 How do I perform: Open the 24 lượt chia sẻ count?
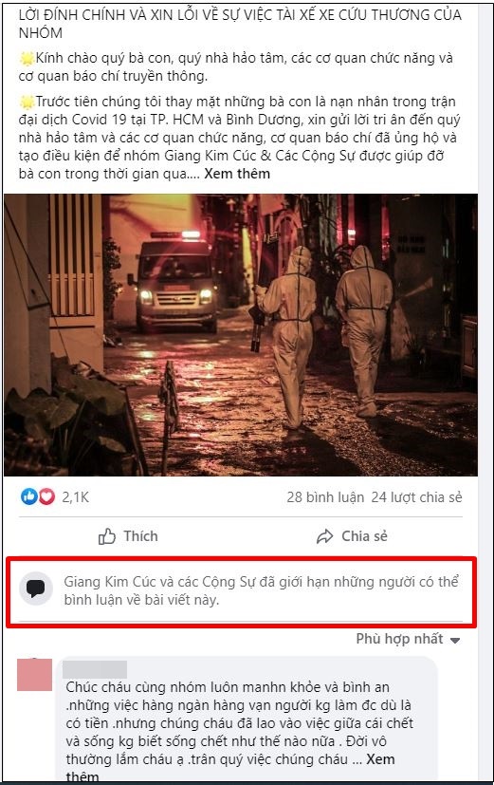pos(416,497)
